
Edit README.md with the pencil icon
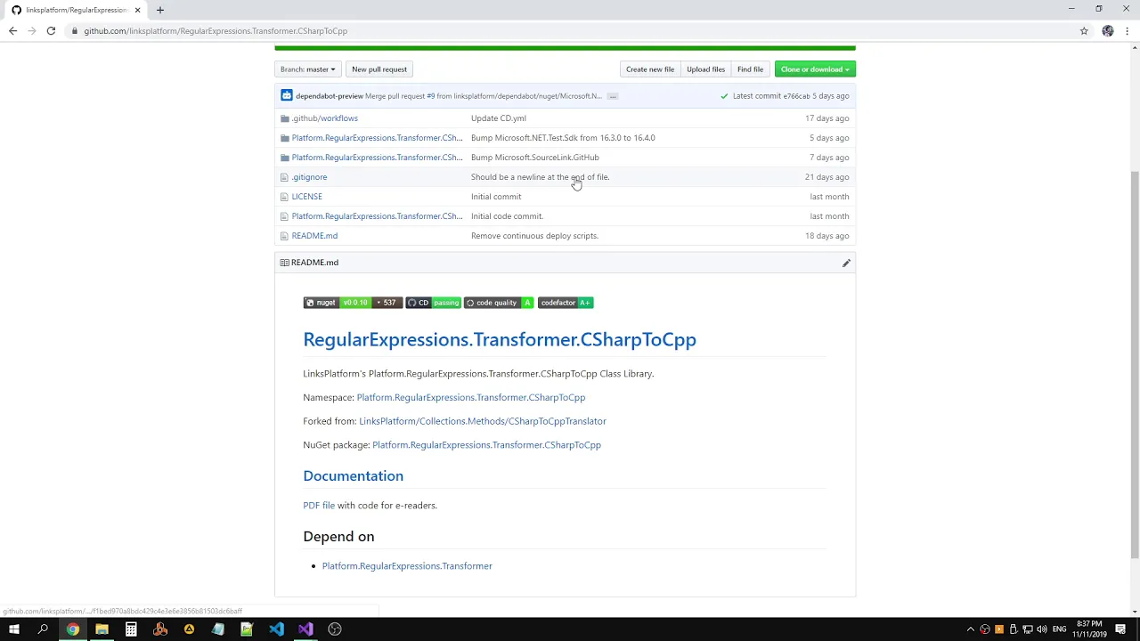click(x=846, y=263)
